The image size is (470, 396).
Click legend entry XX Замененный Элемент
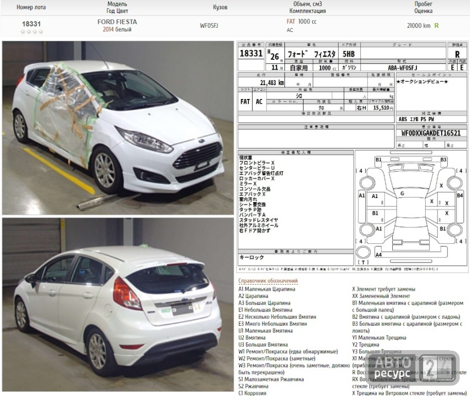tap(381, 296)
